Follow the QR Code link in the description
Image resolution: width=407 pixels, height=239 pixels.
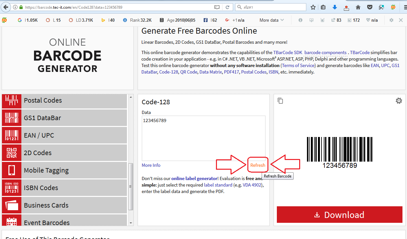point(189,72)
